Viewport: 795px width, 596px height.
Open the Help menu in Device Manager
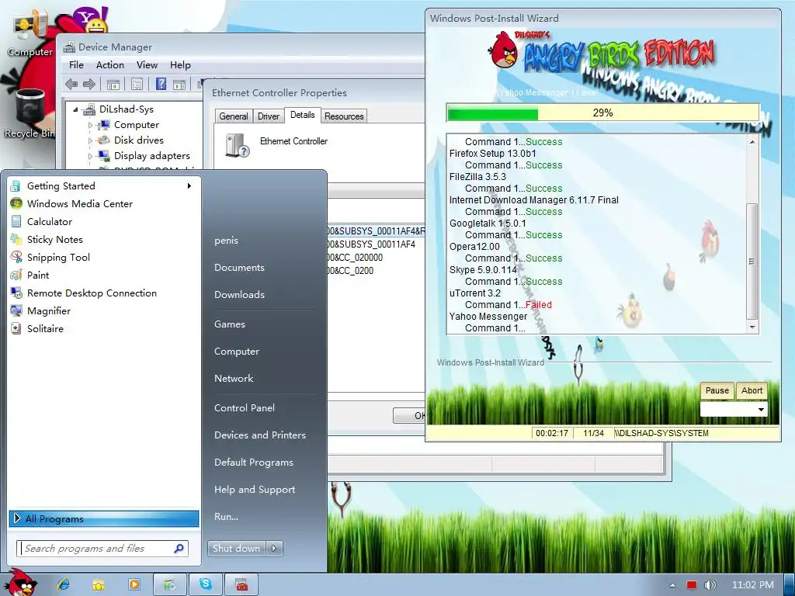coord(180,65)
